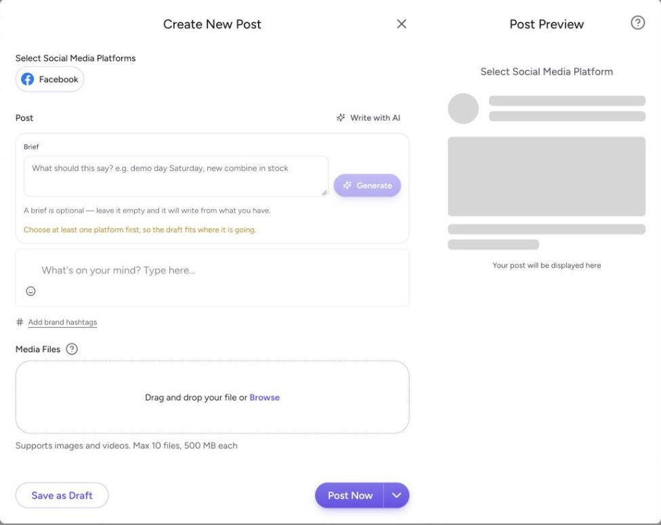Image resolution: width=661 pixels, height=525 pixels.
Task: Click the Generate button
Action: pos(367,186)
